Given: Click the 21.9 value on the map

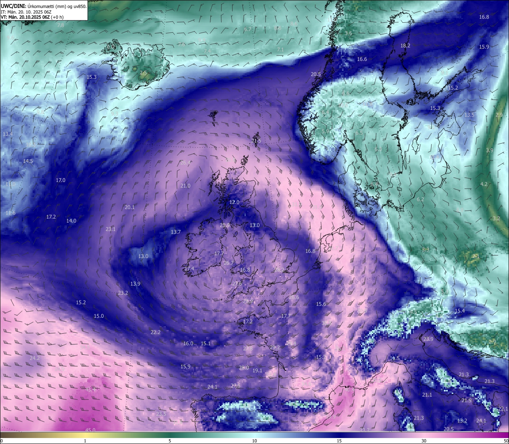Looking at the screenshot, I should coord(466,400).
